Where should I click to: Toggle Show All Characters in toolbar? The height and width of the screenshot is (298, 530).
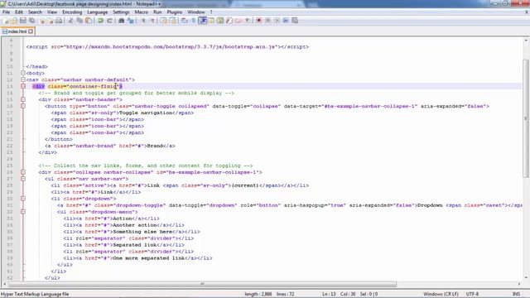pos(194,21)
